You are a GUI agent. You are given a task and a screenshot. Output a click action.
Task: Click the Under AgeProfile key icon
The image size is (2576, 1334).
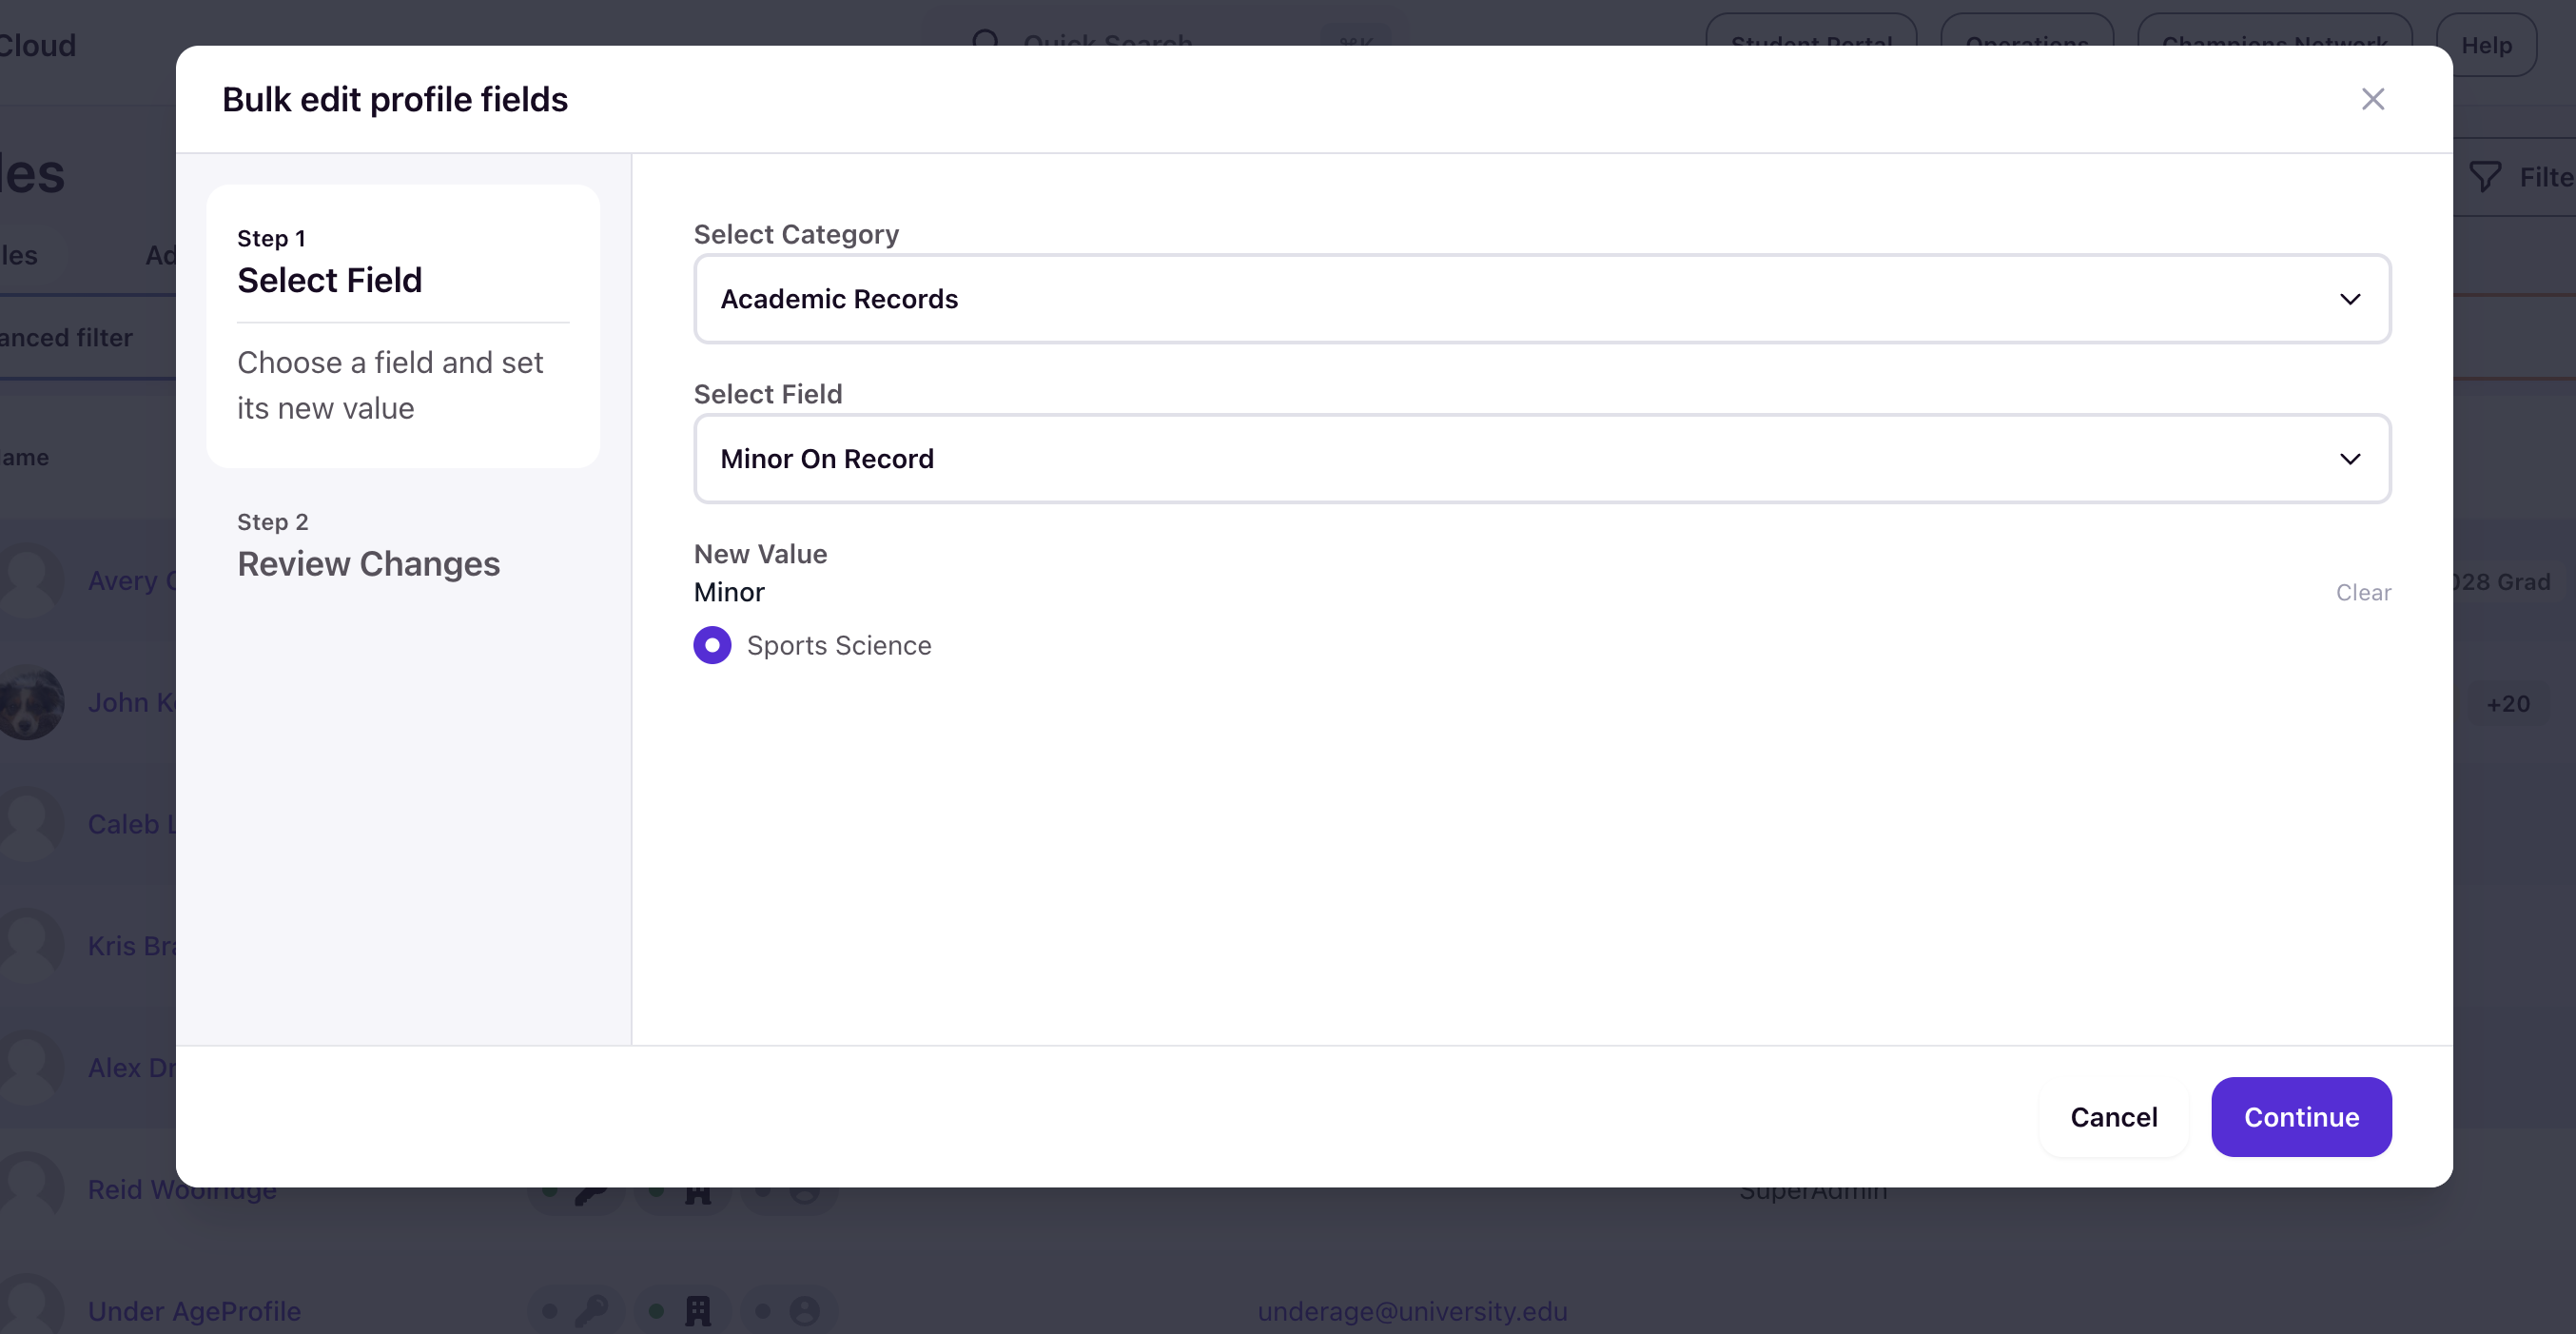592,1309
